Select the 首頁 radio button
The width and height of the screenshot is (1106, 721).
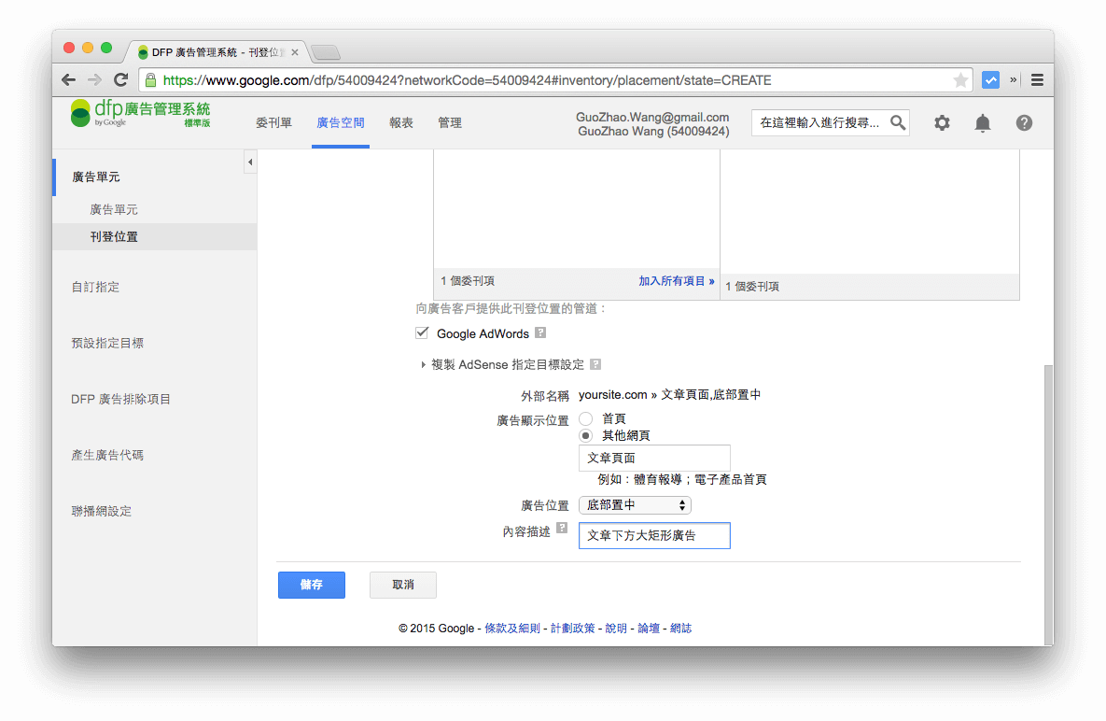(586, 418)
